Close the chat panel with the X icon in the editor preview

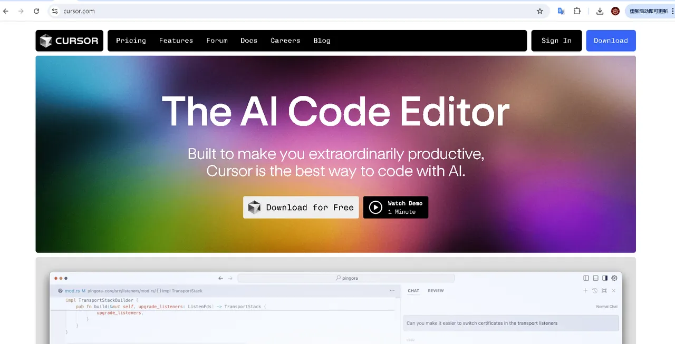click(x=613, y=291)
